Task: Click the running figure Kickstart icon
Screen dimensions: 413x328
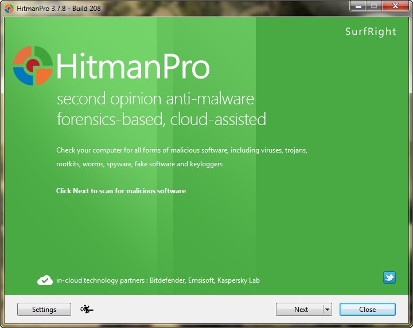Action: (x=87, y=309)
